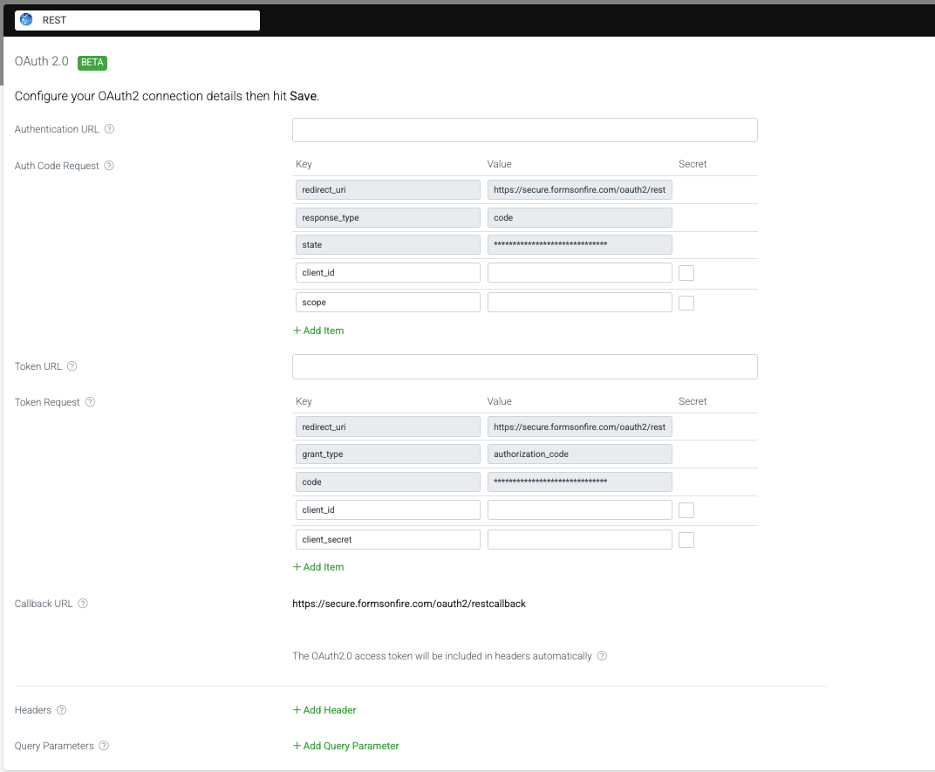Mark scope value as secret

(686, 303)
